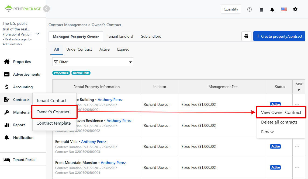The height and width of the screenshot is (179, 308).
Task: Switch to the Sublandlord tab
Action: click(151, 37)
